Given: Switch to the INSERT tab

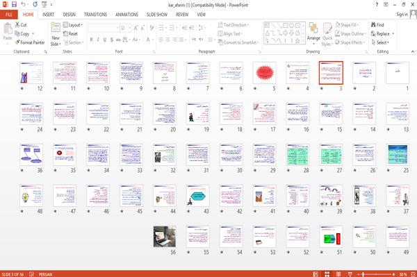Looking at the screenshot, I should [x=48, y=15].
